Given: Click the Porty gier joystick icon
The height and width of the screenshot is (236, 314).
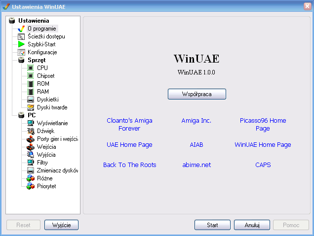Looking at the screenshot, I should [31, 139].
